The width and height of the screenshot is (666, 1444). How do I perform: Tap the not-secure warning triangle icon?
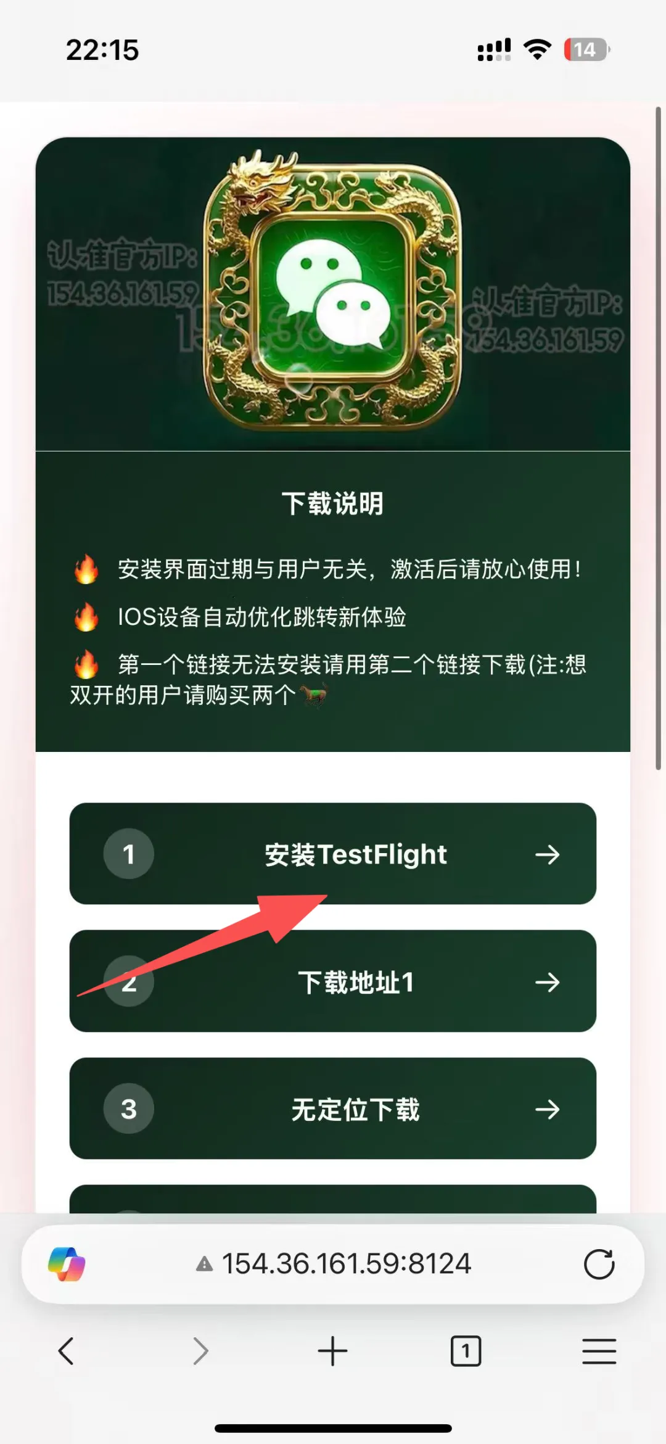pos(204,1265)
